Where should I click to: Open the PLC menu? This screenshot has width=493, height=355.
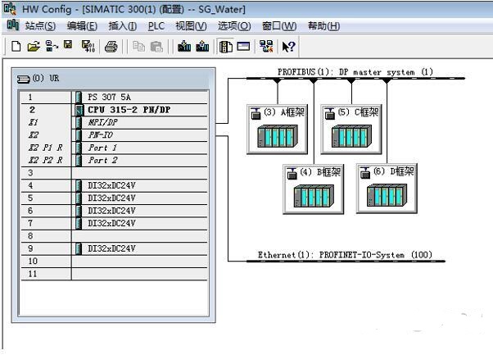pyautogui.click(x=156, y=25)
